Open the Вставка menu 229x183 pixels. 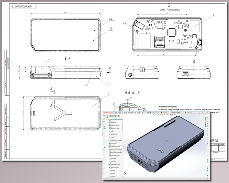click(x=126, y=112)
